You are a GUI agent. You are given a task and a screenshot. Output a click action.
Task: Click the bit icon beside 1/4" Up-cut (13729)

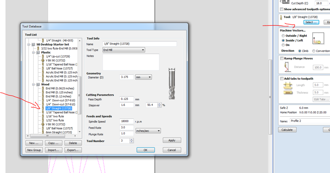[43, 56]
